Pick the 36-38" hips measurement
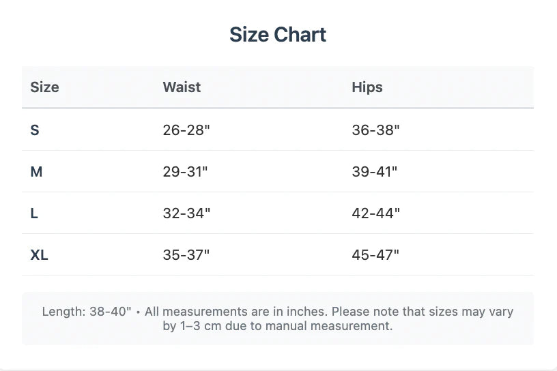 click(375, 130)
